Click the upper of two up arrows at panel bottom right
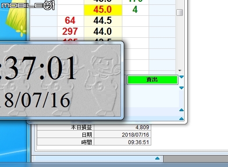Viewport: 228px width, 167px height. pyautogui.click(x=182, y=110)
